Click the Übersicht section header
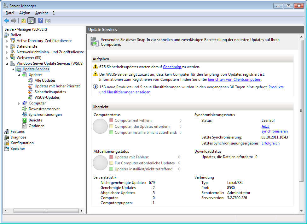Screen dimensions: 307x224 click(193, 107)
